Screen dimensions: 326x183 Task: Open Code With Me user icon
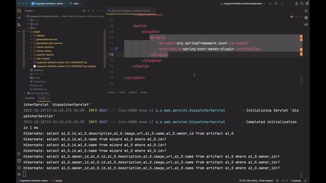(x=296, y=4)
